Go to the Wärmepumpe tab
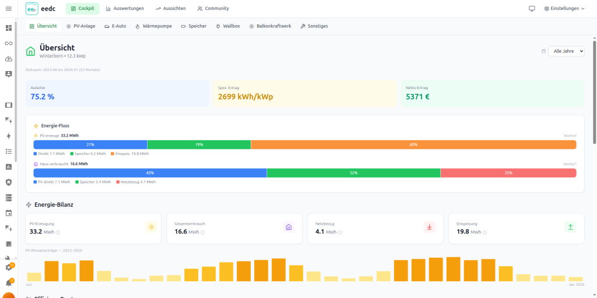 point(153,26)
